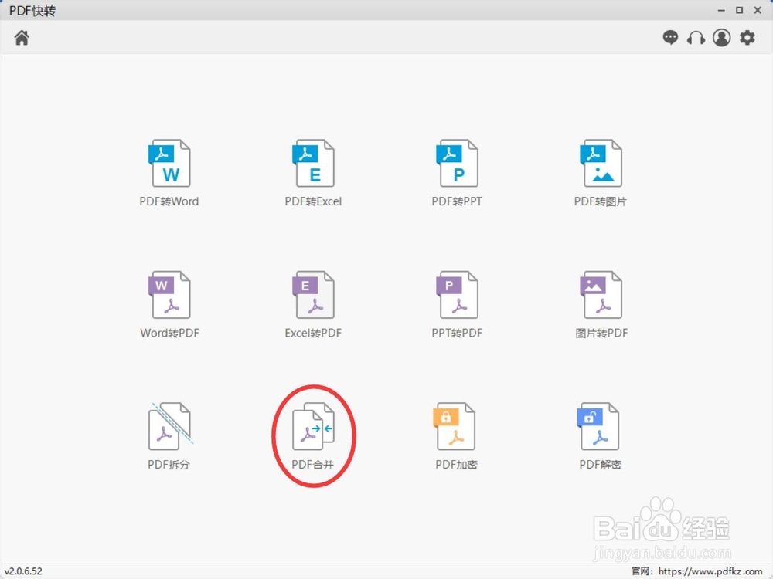
Task: Open the PDF转Word conversion tool
Action: [x=169, y=173]
